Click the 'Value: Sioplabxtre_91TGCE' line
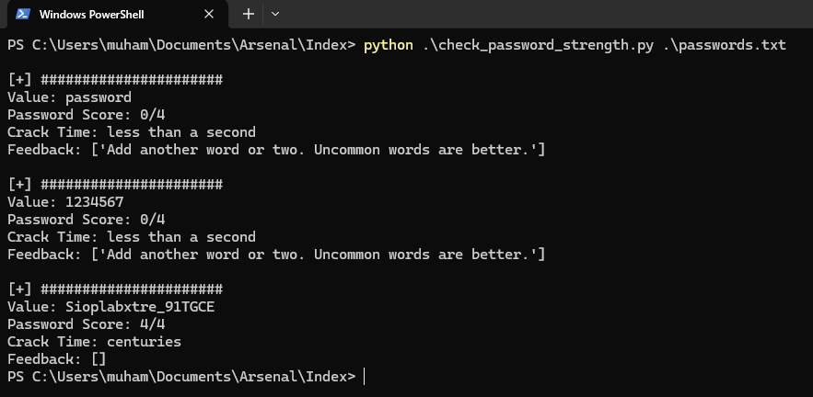 [x=110, y=307]
